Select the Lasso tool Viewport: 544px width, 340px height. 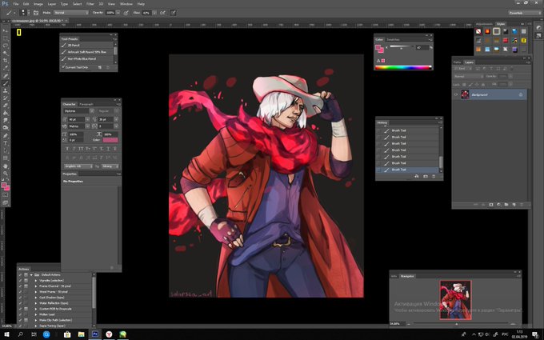click(6, 45)
